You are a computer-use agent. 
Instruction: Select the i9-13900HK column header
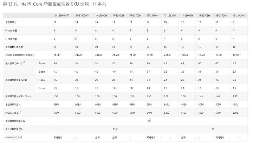click(62, 15)
